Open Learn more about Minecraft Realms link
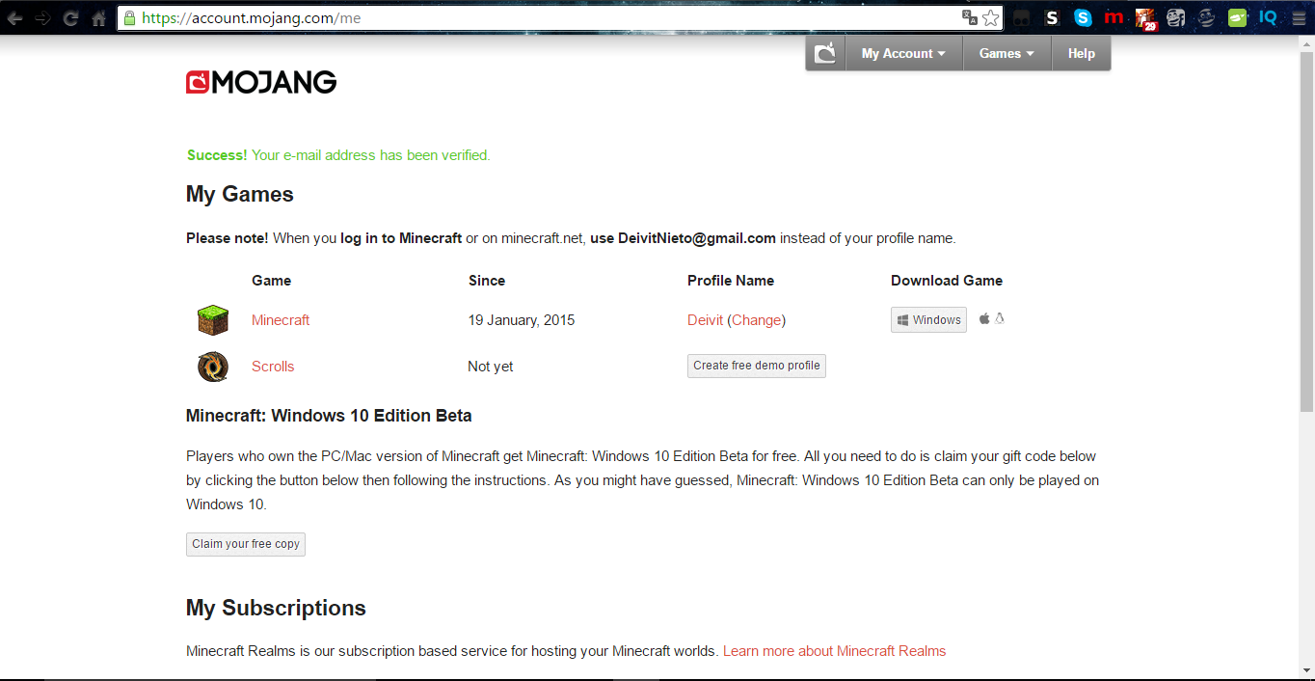1315x681 pixels. coord(835,651)
